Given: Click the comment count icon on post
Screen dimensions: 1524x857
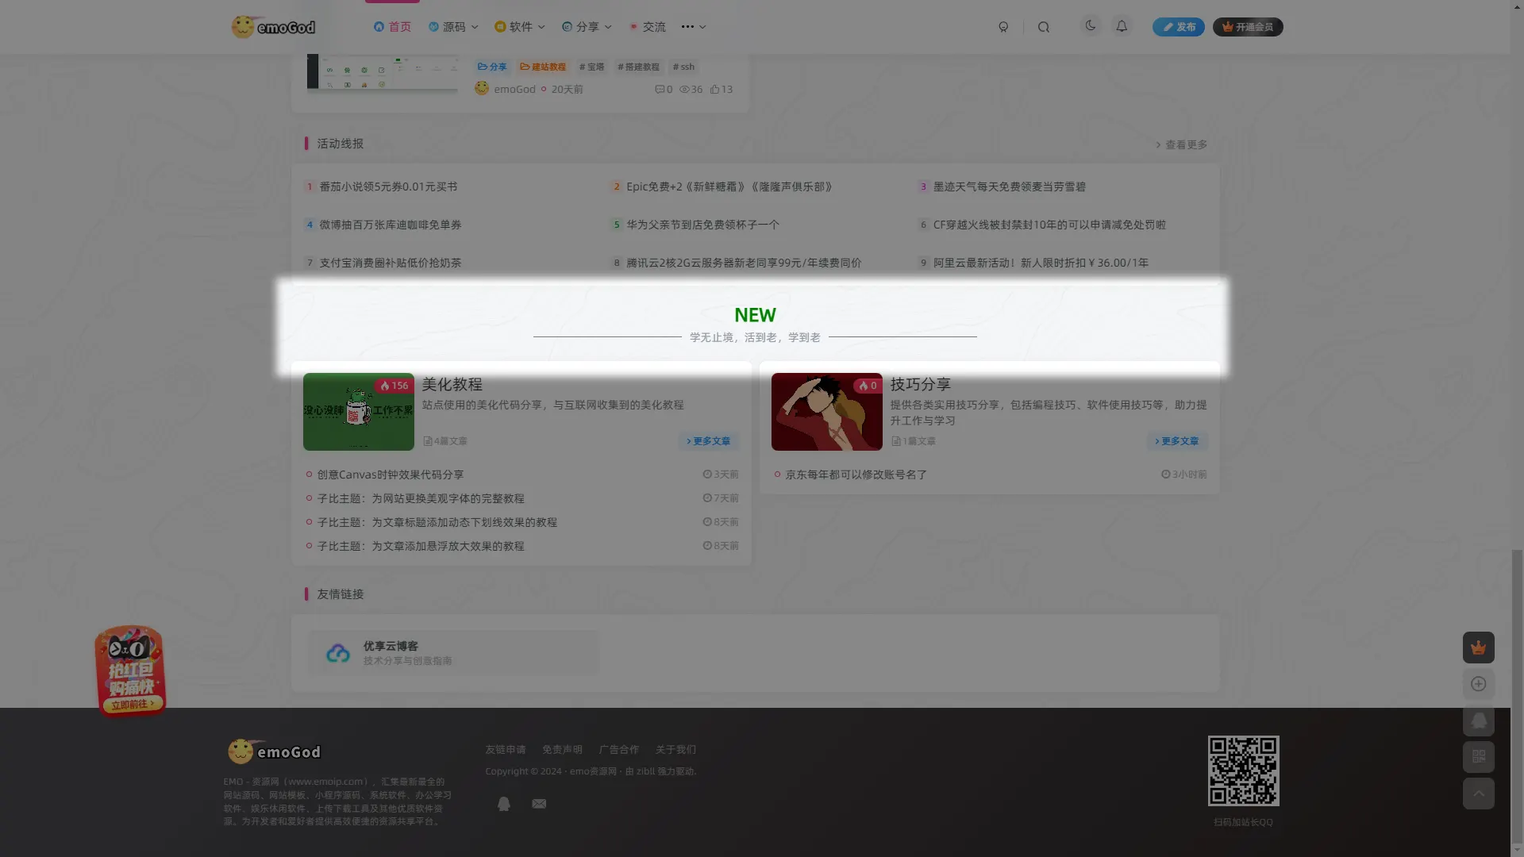Looking at the screenshot, I should click(x=664, y=90).
